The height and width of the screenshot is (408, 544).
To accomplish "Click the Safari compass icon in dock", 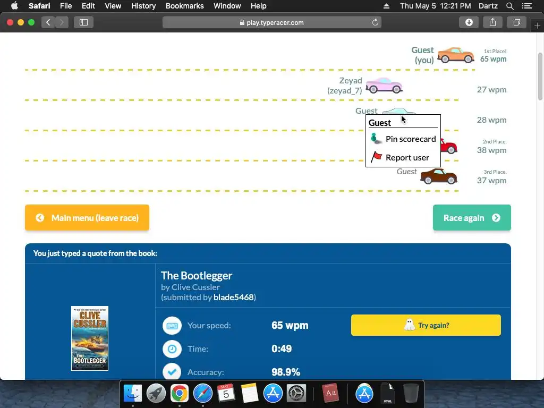I will [202, 394].
